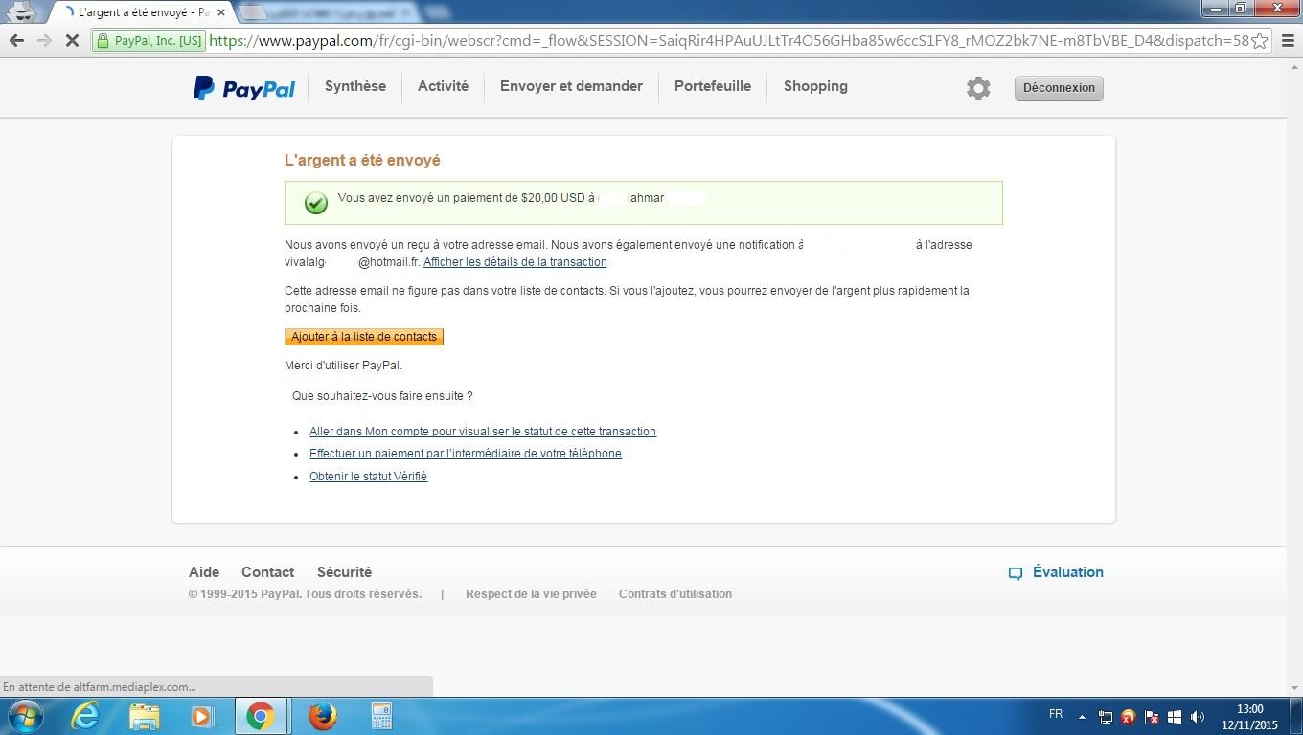Image resolution: width=1303 pixels, height=735 pixels.
Task: Show hidden tray icons arrow
Action: pyautogui.click(x=1082, y=717)
